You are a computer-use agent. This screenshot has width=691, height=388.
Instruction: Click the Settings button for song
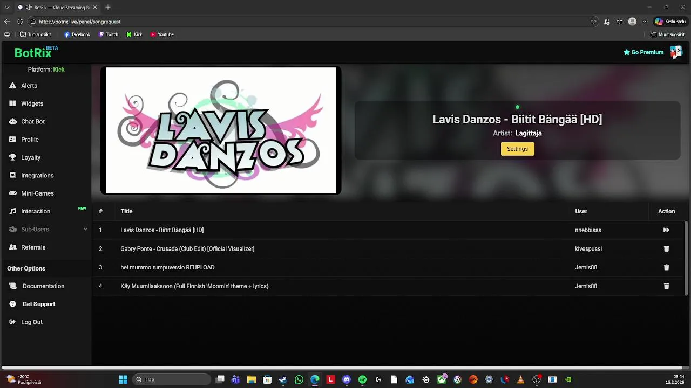517,149
